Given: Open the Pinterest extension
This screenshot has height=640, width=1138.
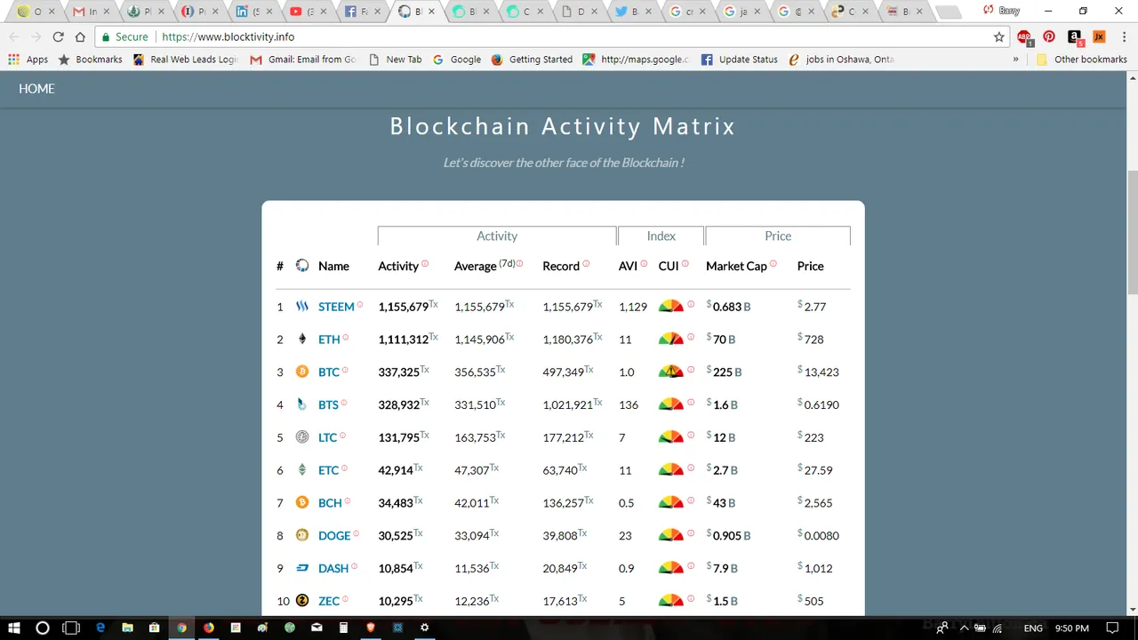Looking at the screenshot, I should (1049, 37).
